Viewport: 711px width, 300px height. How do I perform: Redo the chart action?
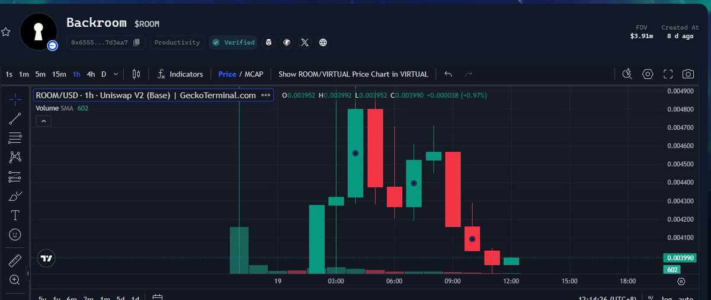pyautogui.click(x=469, y=74)
